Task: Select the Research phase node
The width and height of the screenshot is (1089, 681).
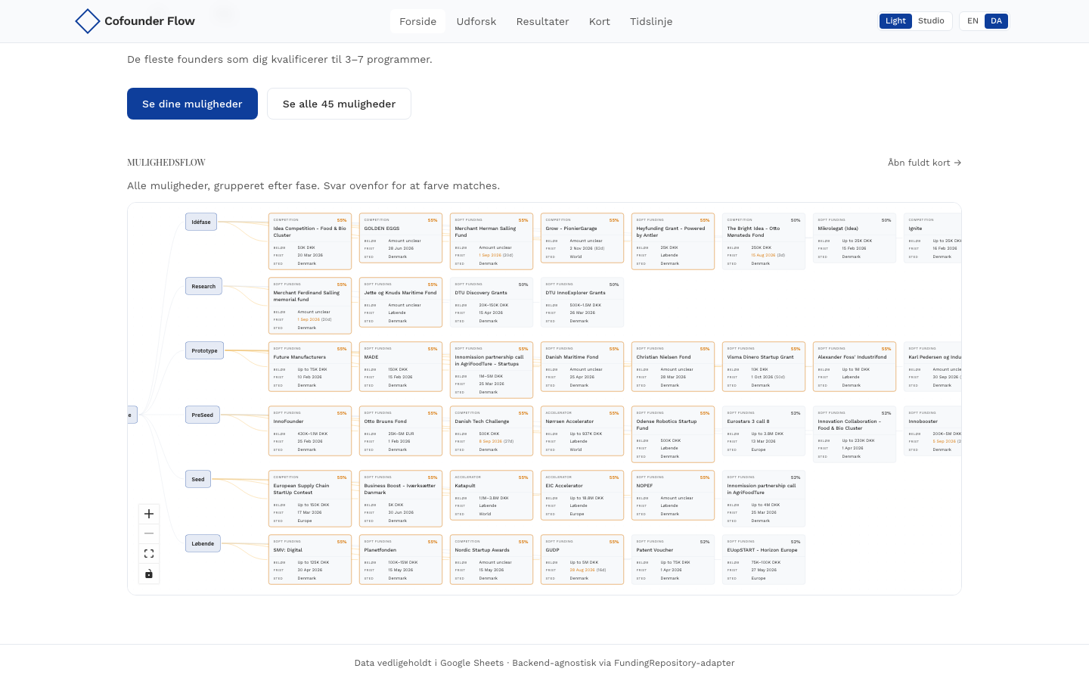Action: point(203,286)
